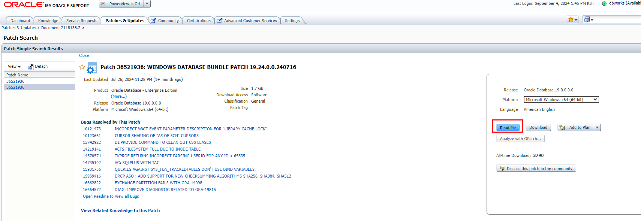
Task: Open bug 10123661 link
Action: pos(92,136)
